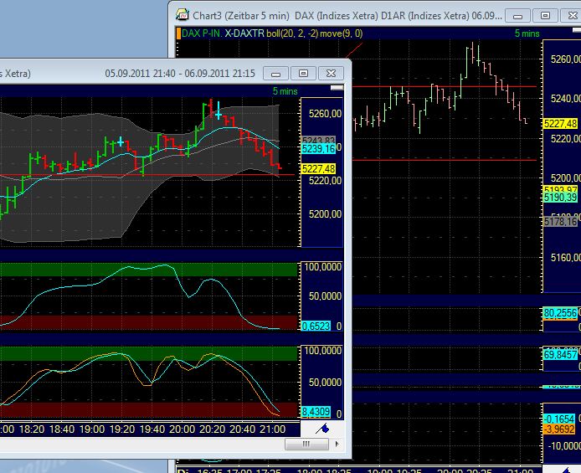Click yellow 5227,48 price tag in Chart3

[x=560, y=124]
